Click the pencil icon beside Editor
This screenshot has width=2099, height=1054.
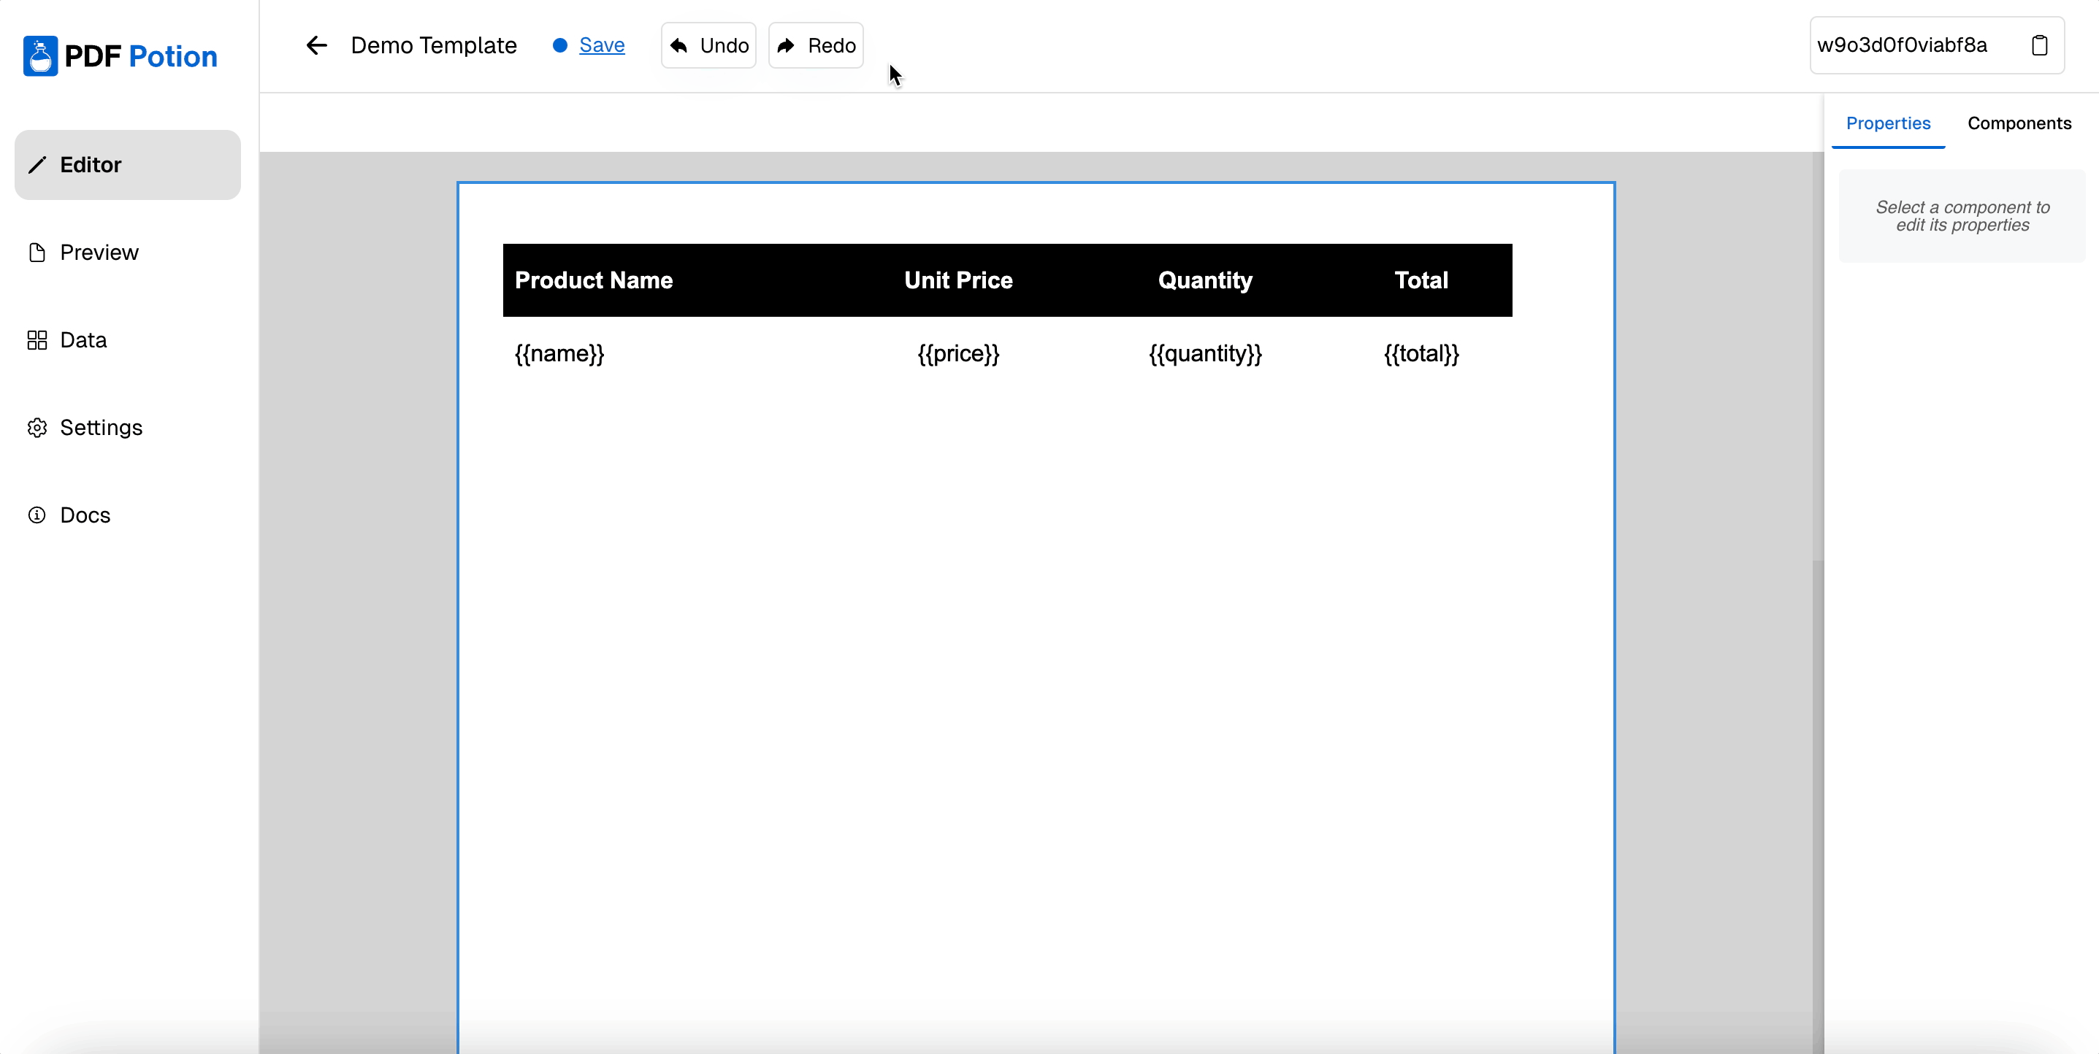click(x=37, y=166)
